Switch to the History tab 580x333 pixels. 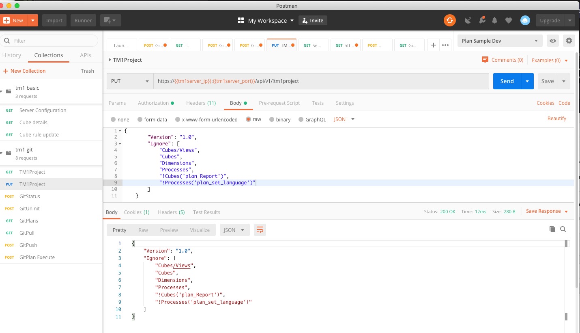tap(11, 55)
